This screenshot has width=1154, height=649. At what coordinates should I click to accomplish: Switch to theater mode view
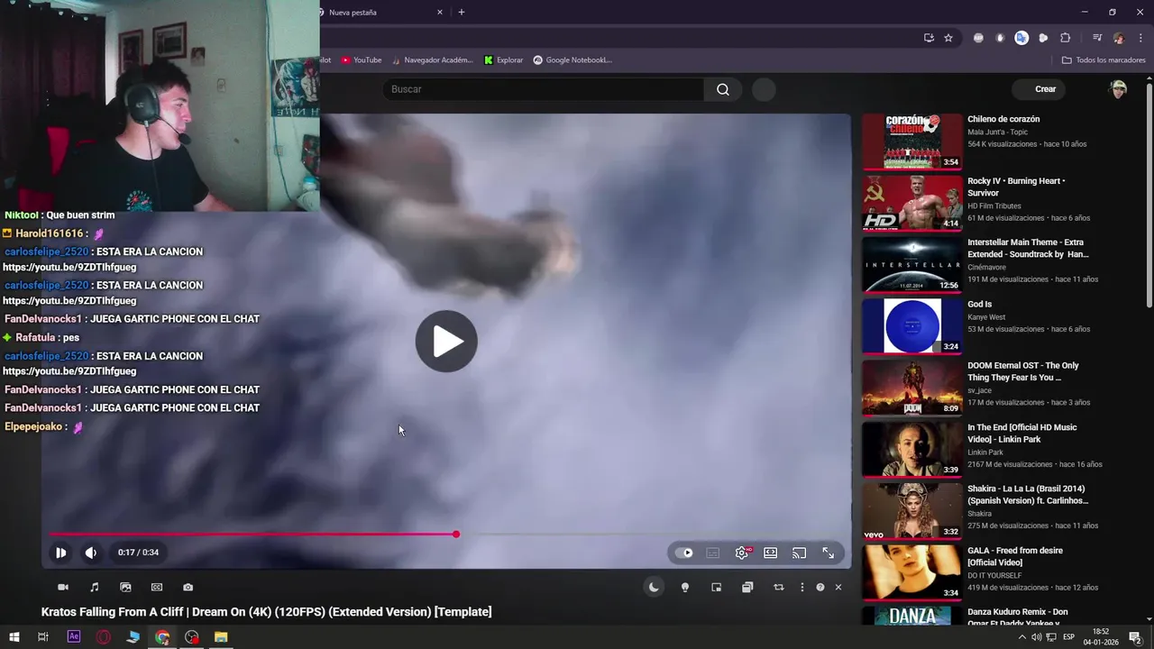[x=771, y=553]
